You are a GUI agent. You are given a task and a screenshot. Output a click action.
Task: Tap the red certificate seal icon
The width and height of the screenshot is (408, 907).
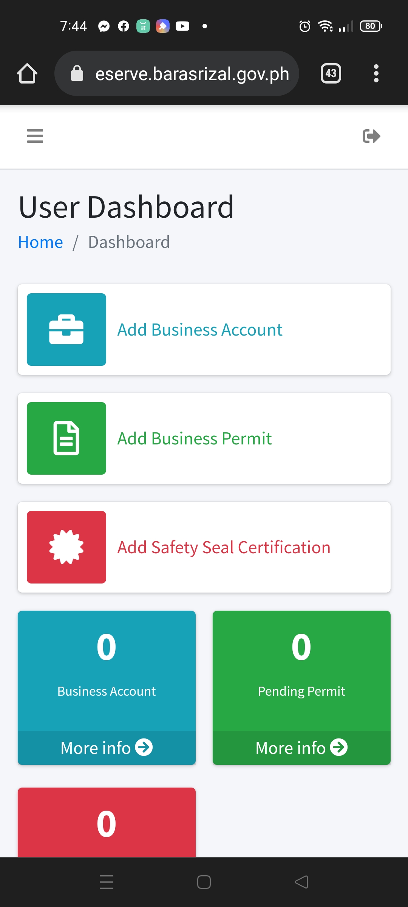click(66, 547)
